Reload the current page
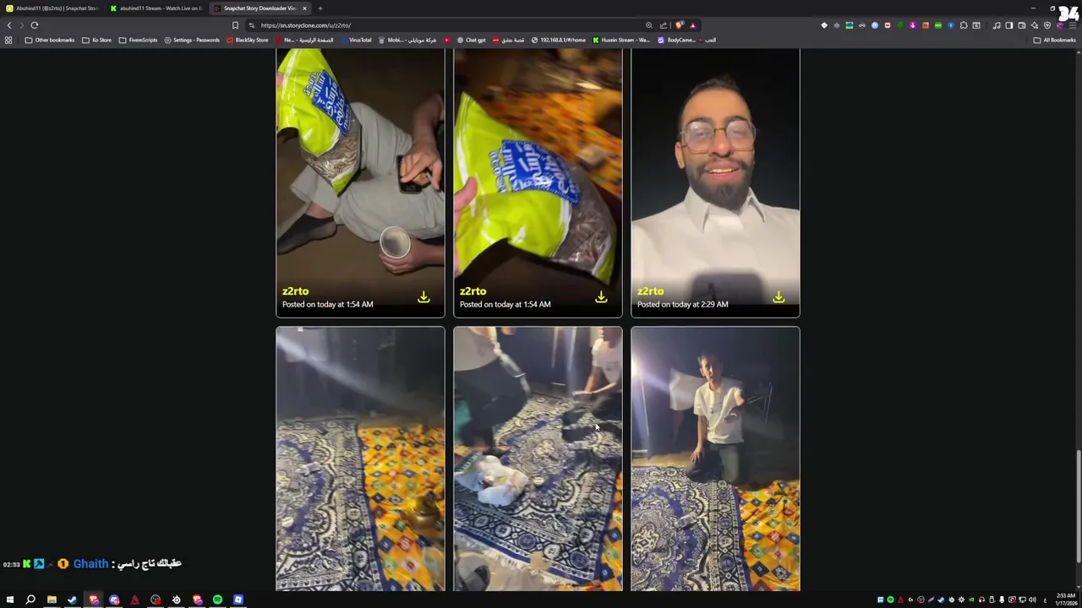Viewport: 1082px width, 608px height. 35,25
